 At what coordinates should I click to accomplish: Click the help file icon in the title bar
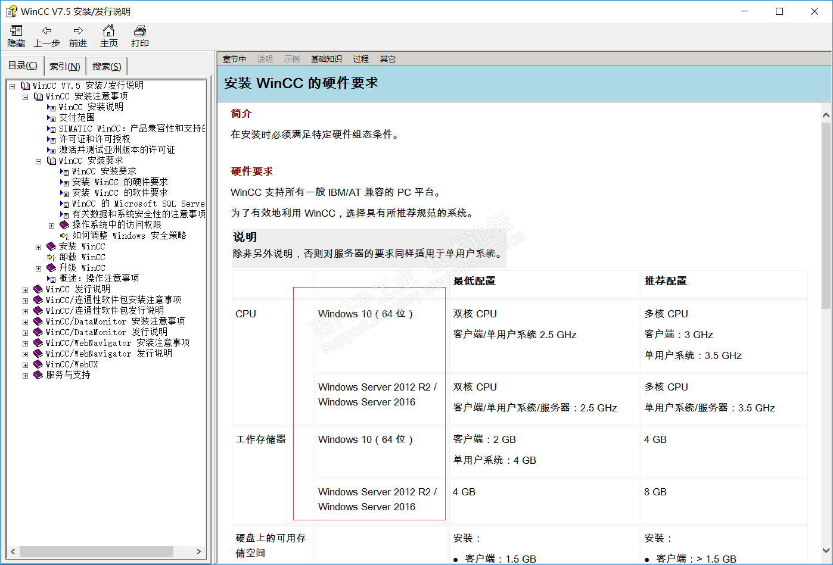(10, 11)
